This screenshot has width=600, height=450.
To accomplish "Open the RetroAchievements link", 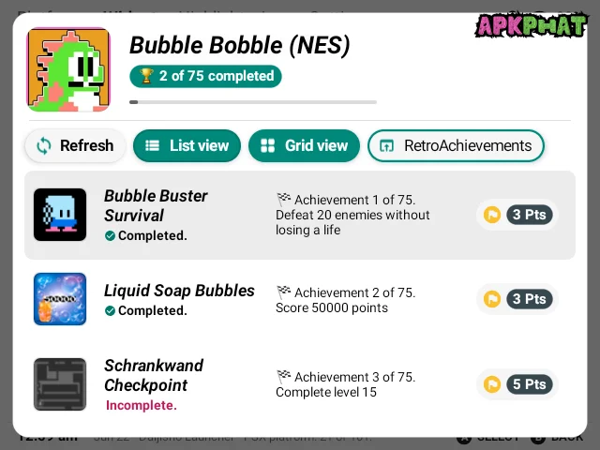I will pyautogui.click(x=456, y=145).
